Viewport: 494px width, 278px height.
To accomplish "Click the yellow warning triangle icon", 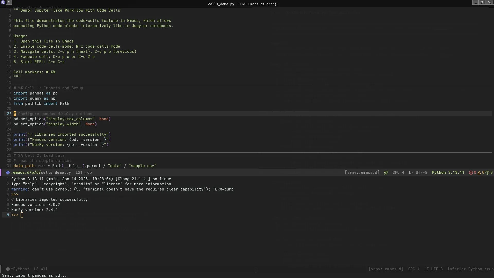I will pyautogui.click(x=479, y=172).
